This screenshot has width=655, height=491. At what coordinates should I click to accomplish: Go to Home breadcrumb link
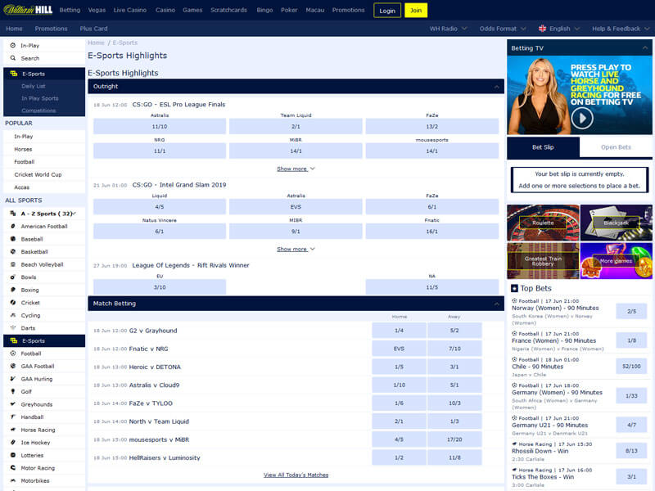tap(96, 43)
